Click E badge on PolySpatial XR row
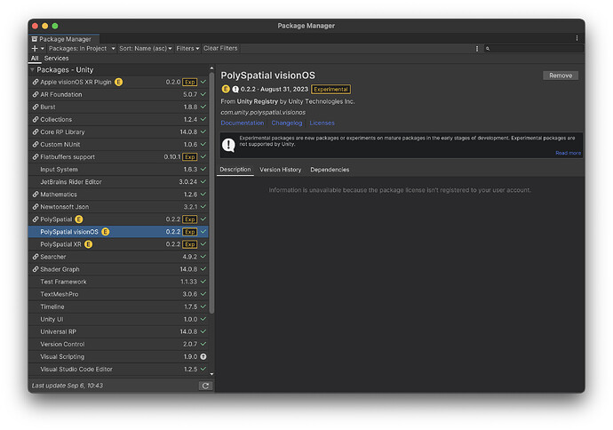Screen dimensions: 613x430 (x=89, y=244)
